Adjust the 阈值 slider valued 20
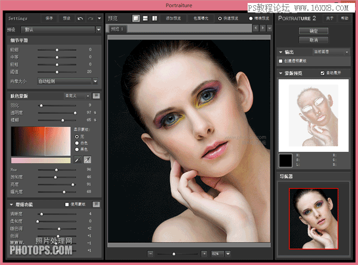 (57, 72)
